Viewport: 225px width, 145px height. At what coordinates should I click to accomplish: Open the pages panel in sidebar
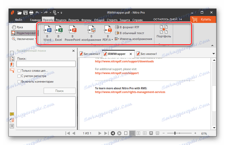12,53
